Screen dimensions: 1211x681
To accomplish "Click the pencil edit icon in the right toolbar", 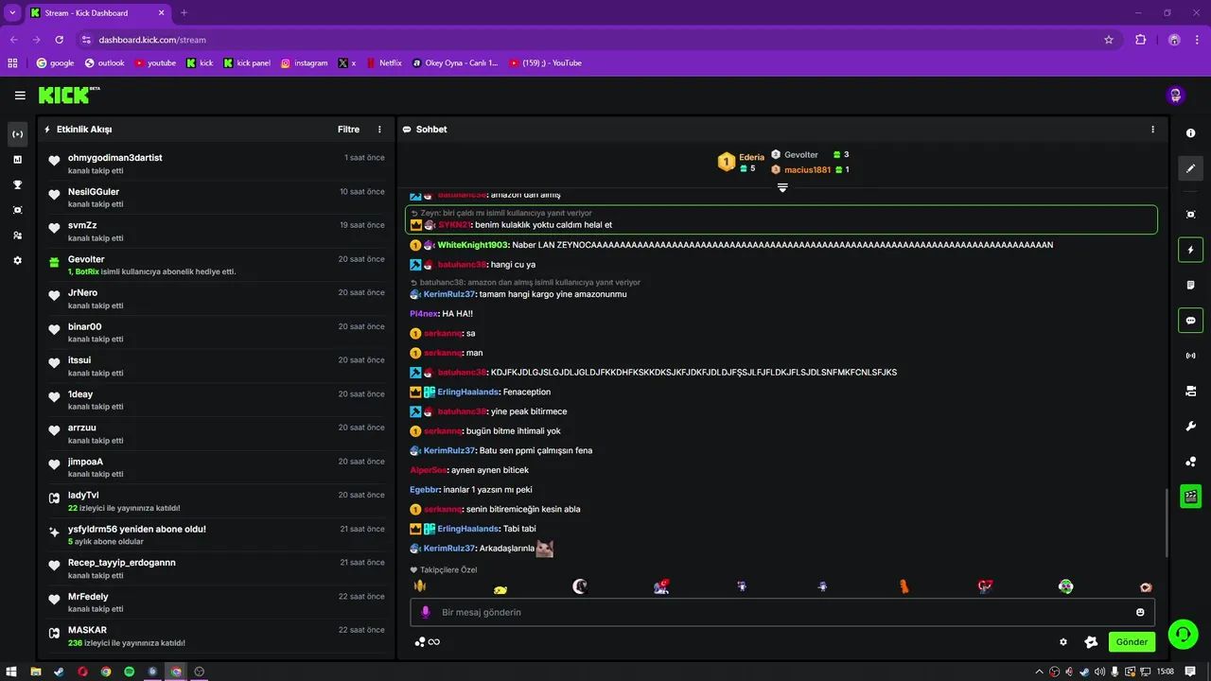I will point(1191,168).
